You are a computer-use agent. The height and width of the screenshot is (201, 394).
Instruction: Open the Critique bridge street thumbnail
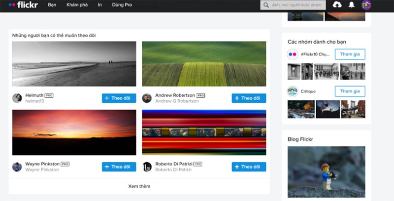click(x=353, y=109)
